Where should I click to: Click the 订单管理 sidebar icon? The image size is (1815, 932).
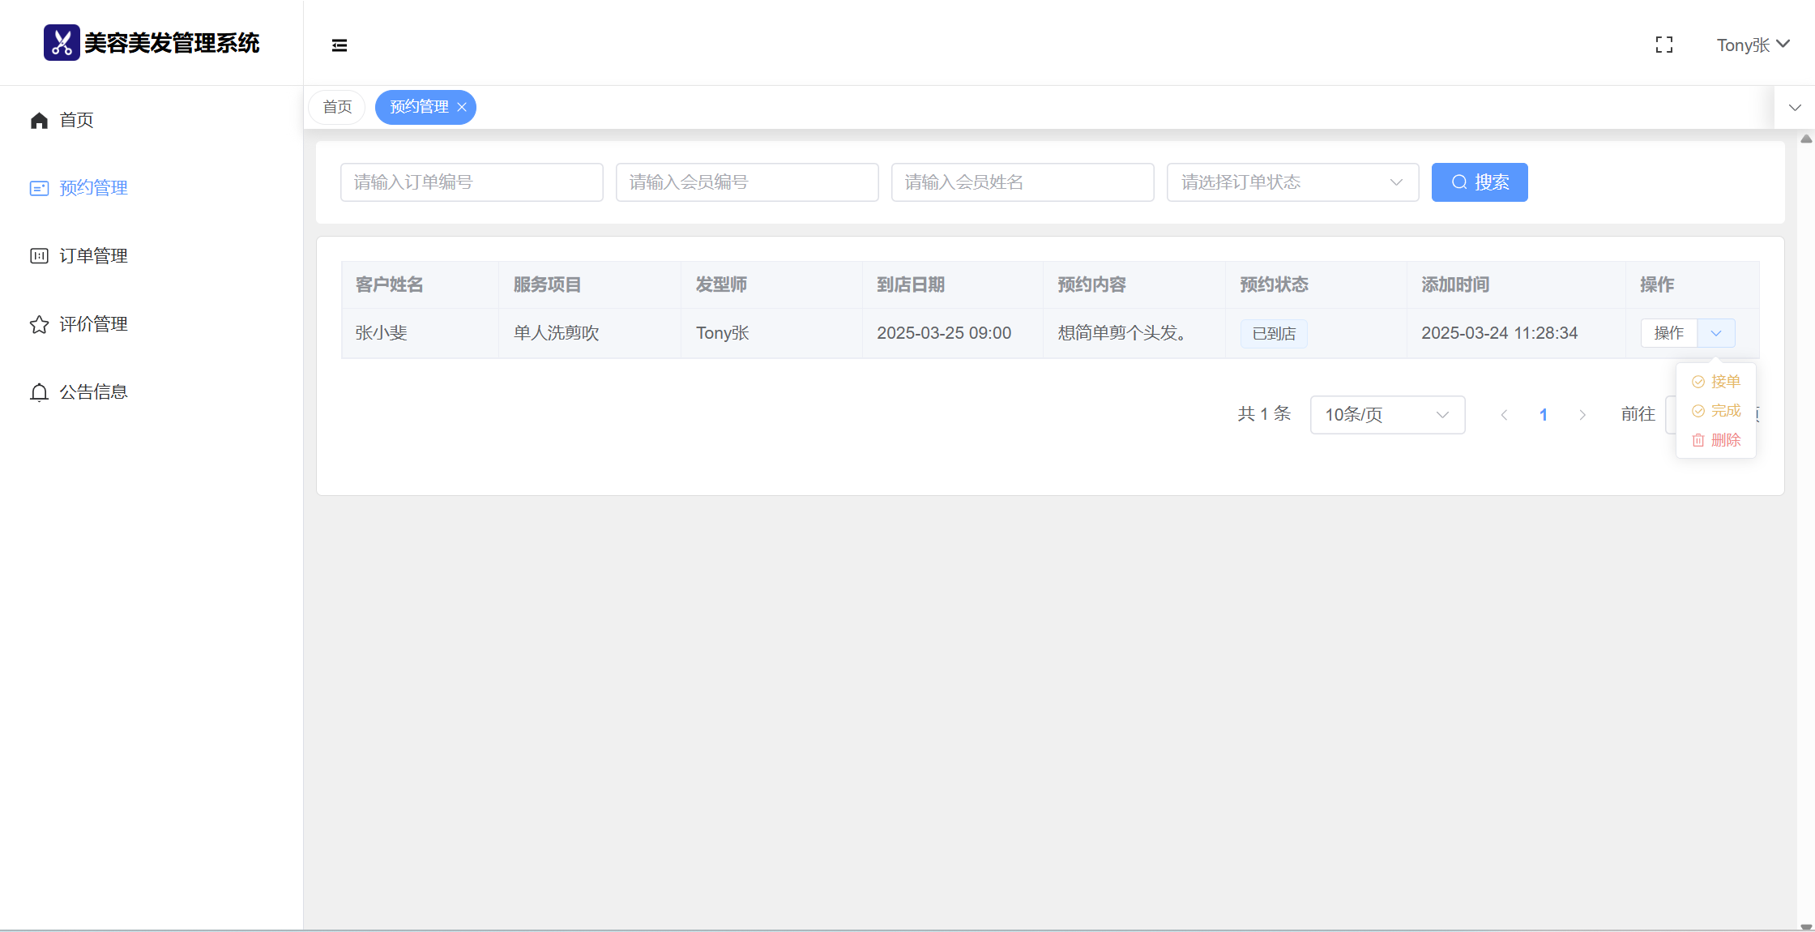[39, 256]
